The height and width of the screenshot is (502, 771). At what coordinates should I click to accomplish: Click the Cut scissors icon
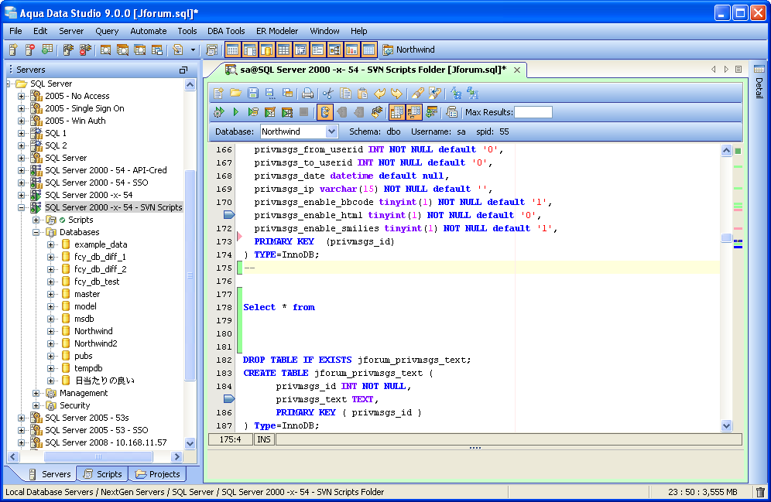click(328, 94)
